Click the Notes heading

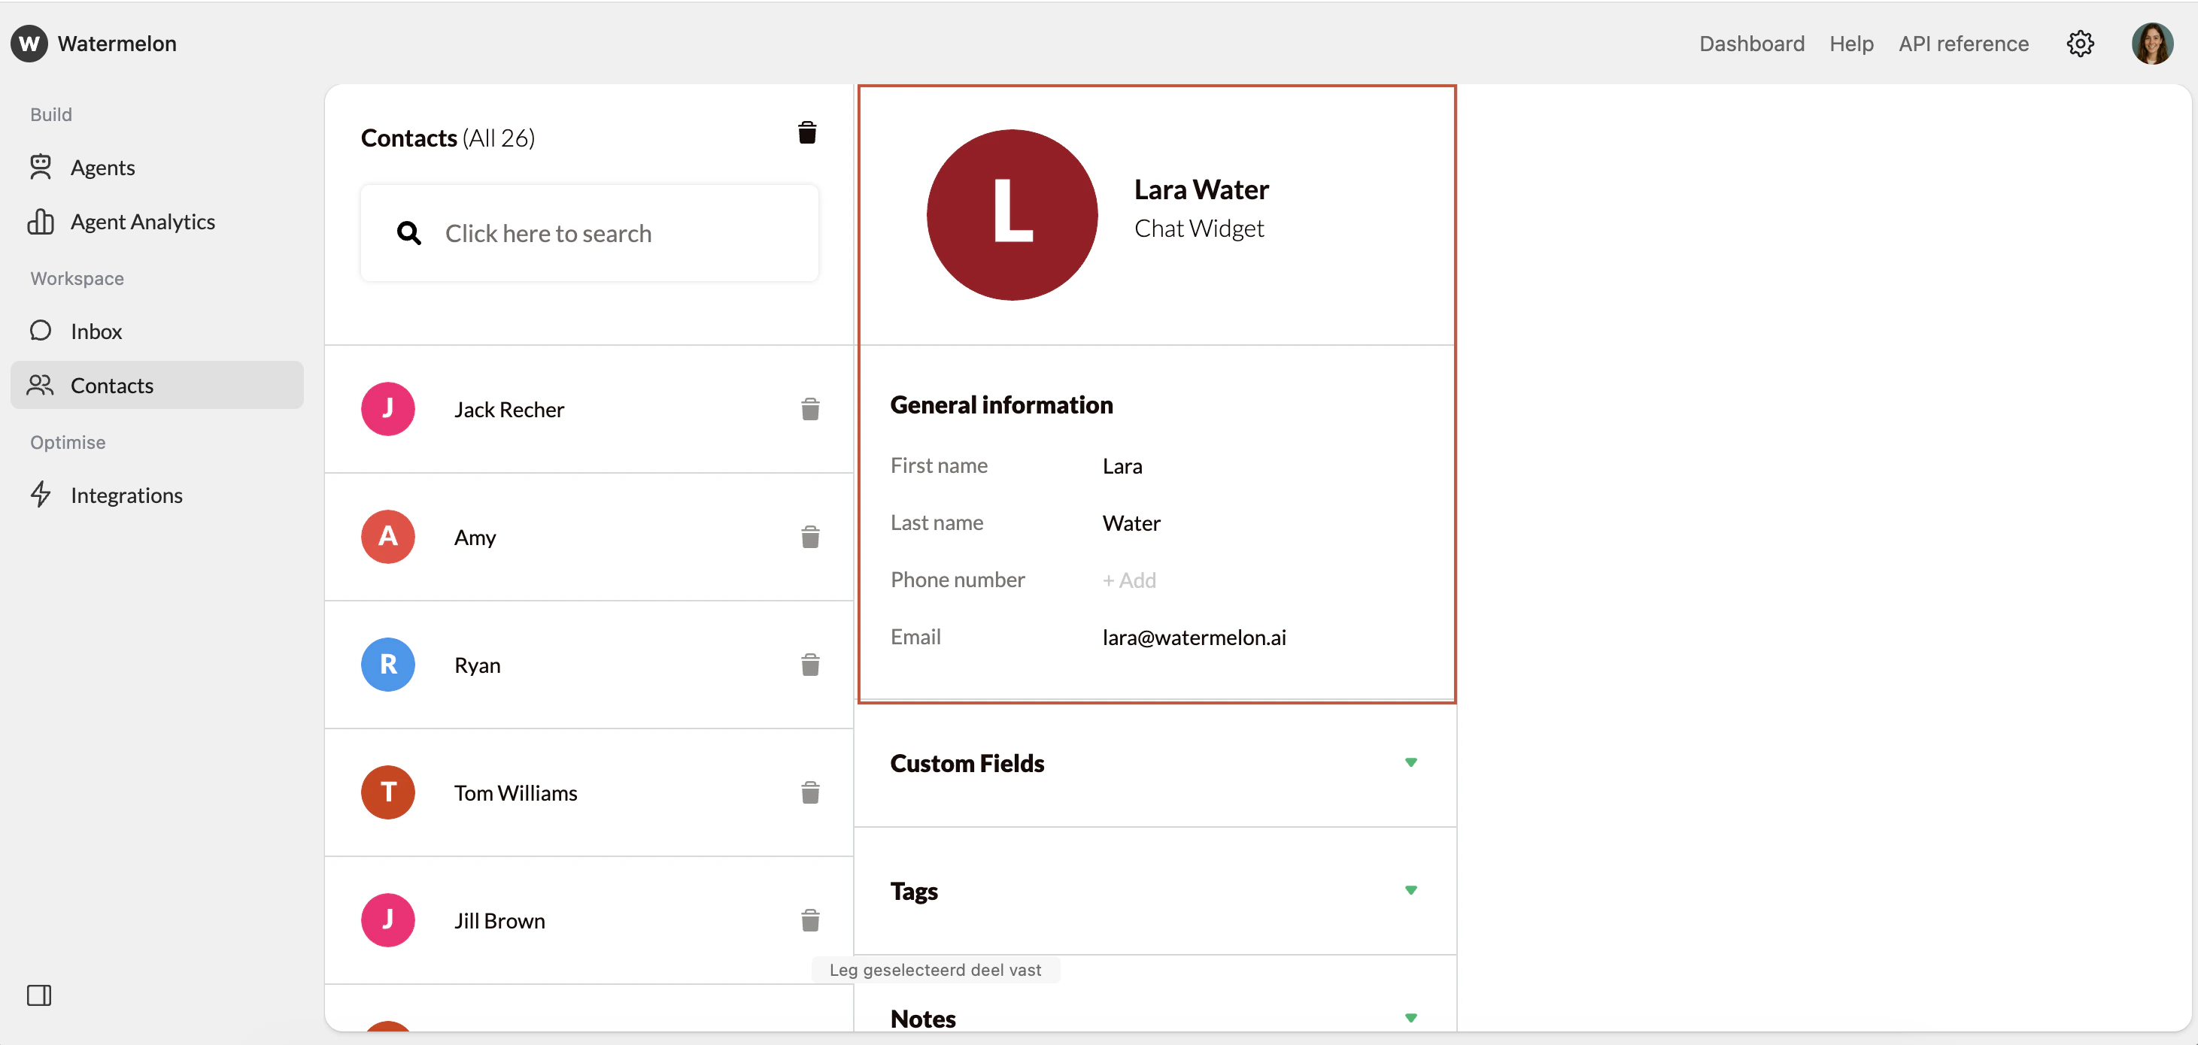coord(923,1019)
